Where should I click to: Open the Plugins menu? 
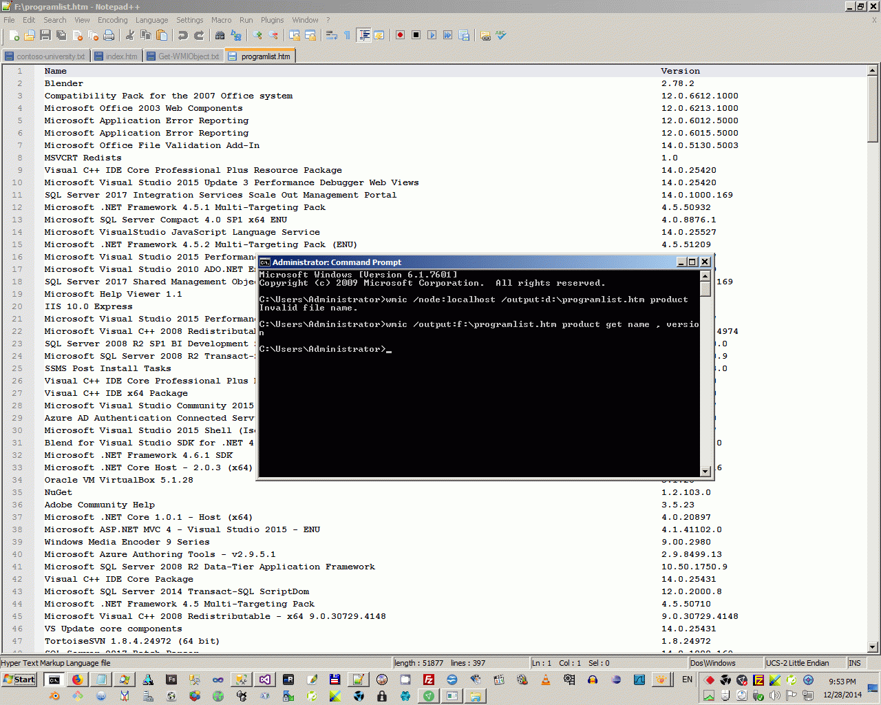coord(272,20)
